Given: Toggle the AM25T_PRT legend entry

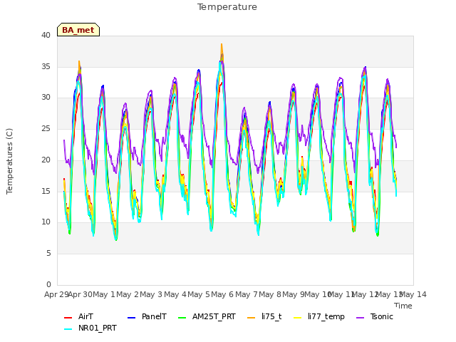Looking at the screenshot, I should 207,316.
